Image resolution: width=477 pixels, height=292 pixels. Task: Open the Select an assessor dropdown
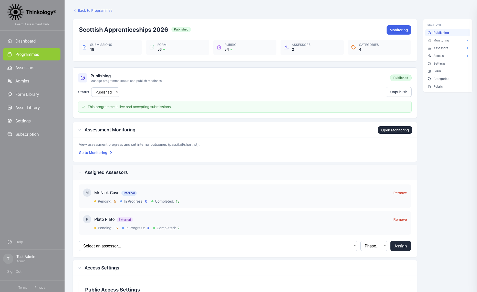(218, 246)
